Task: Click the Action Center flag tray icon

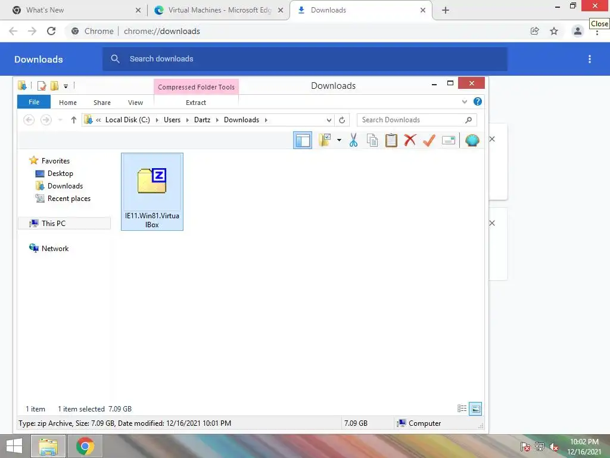Action: point(525,447)
